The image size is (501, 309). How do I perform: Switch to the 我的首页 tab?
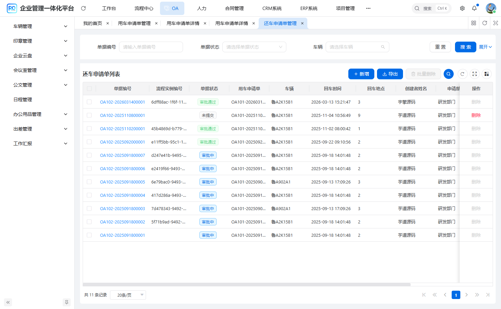(x=93, y=23)
